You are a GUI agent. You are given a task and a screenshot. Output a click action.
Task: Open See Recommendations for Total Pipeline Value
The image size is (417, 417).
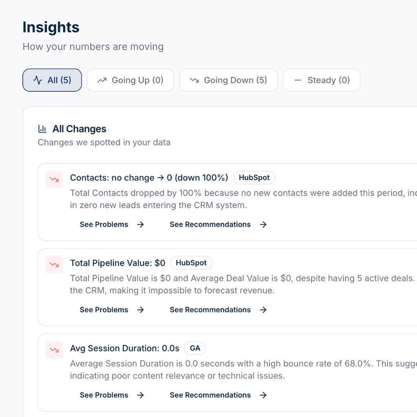pyautogui.click(x=210, y=310)
